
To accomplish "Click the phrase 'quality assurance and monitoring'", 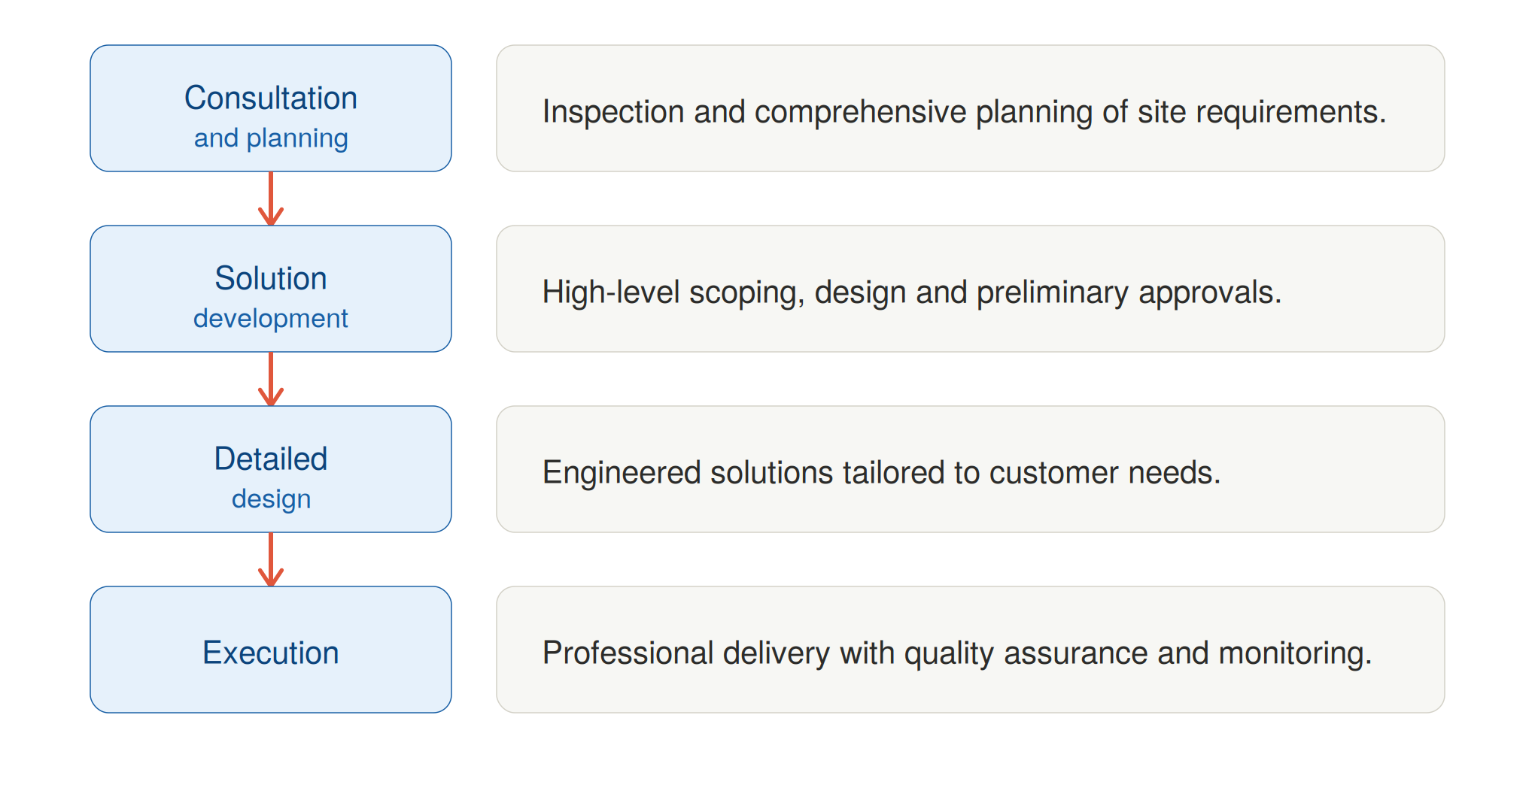I will point(1138,654).
